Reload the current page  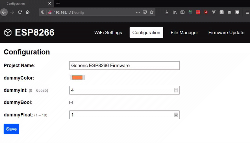click(x=20, y=12)
